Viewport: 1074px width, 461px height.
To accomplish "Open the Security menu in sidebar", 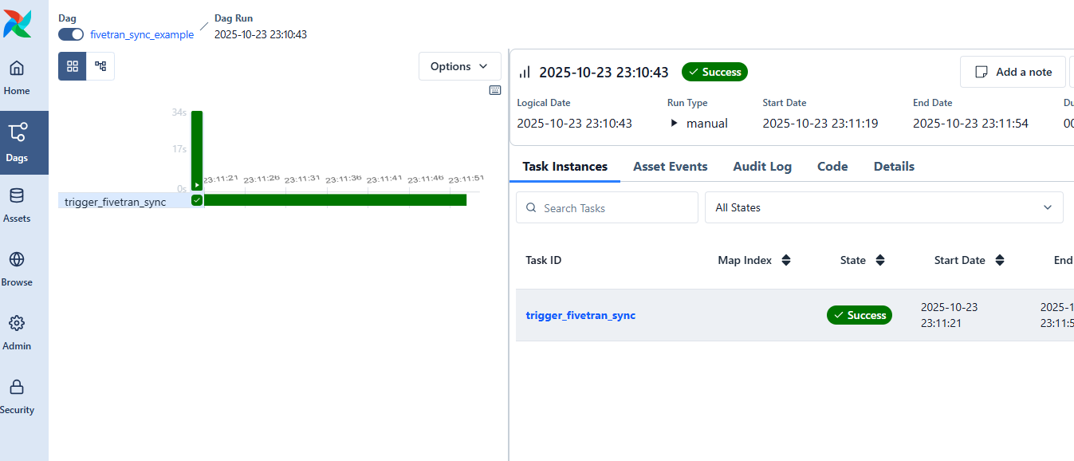I will 17,397.
